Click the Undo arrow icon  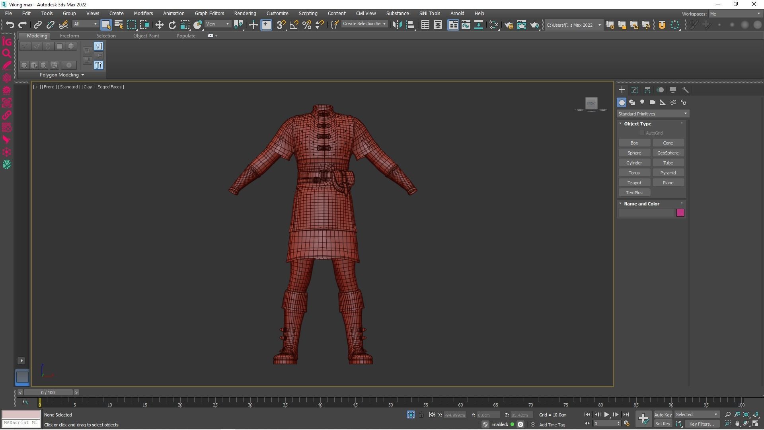(x=10, y=25)
